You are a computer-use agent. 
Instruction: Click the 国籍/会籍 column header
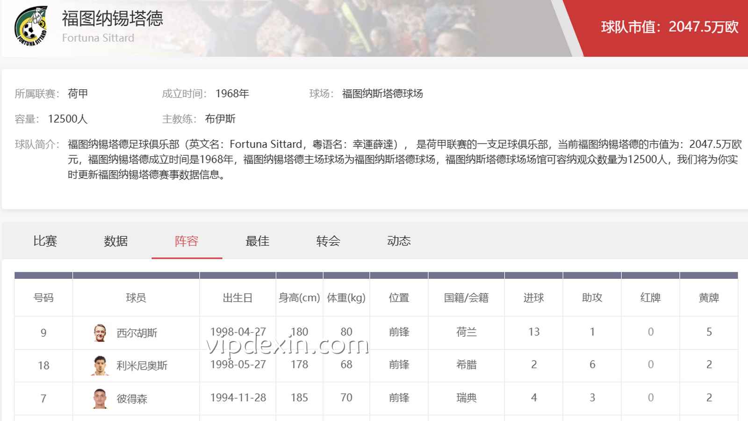466,298
